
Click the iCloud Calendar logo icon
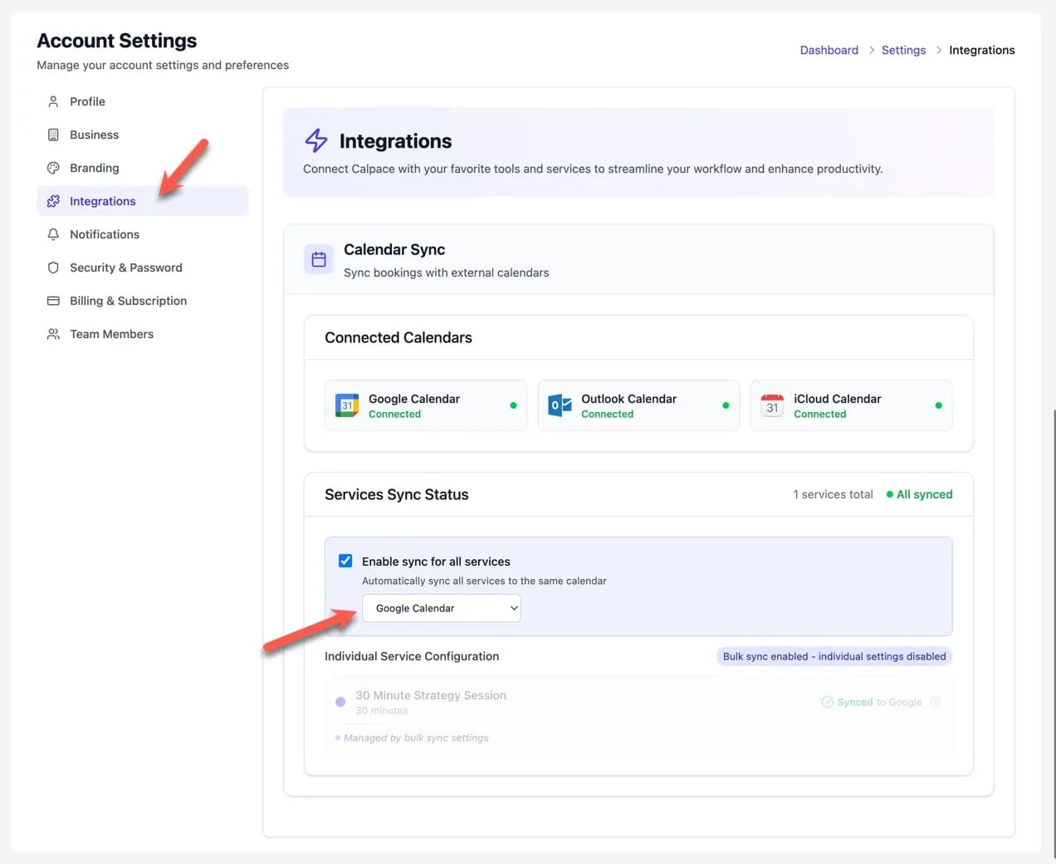[x=772, y=405]
